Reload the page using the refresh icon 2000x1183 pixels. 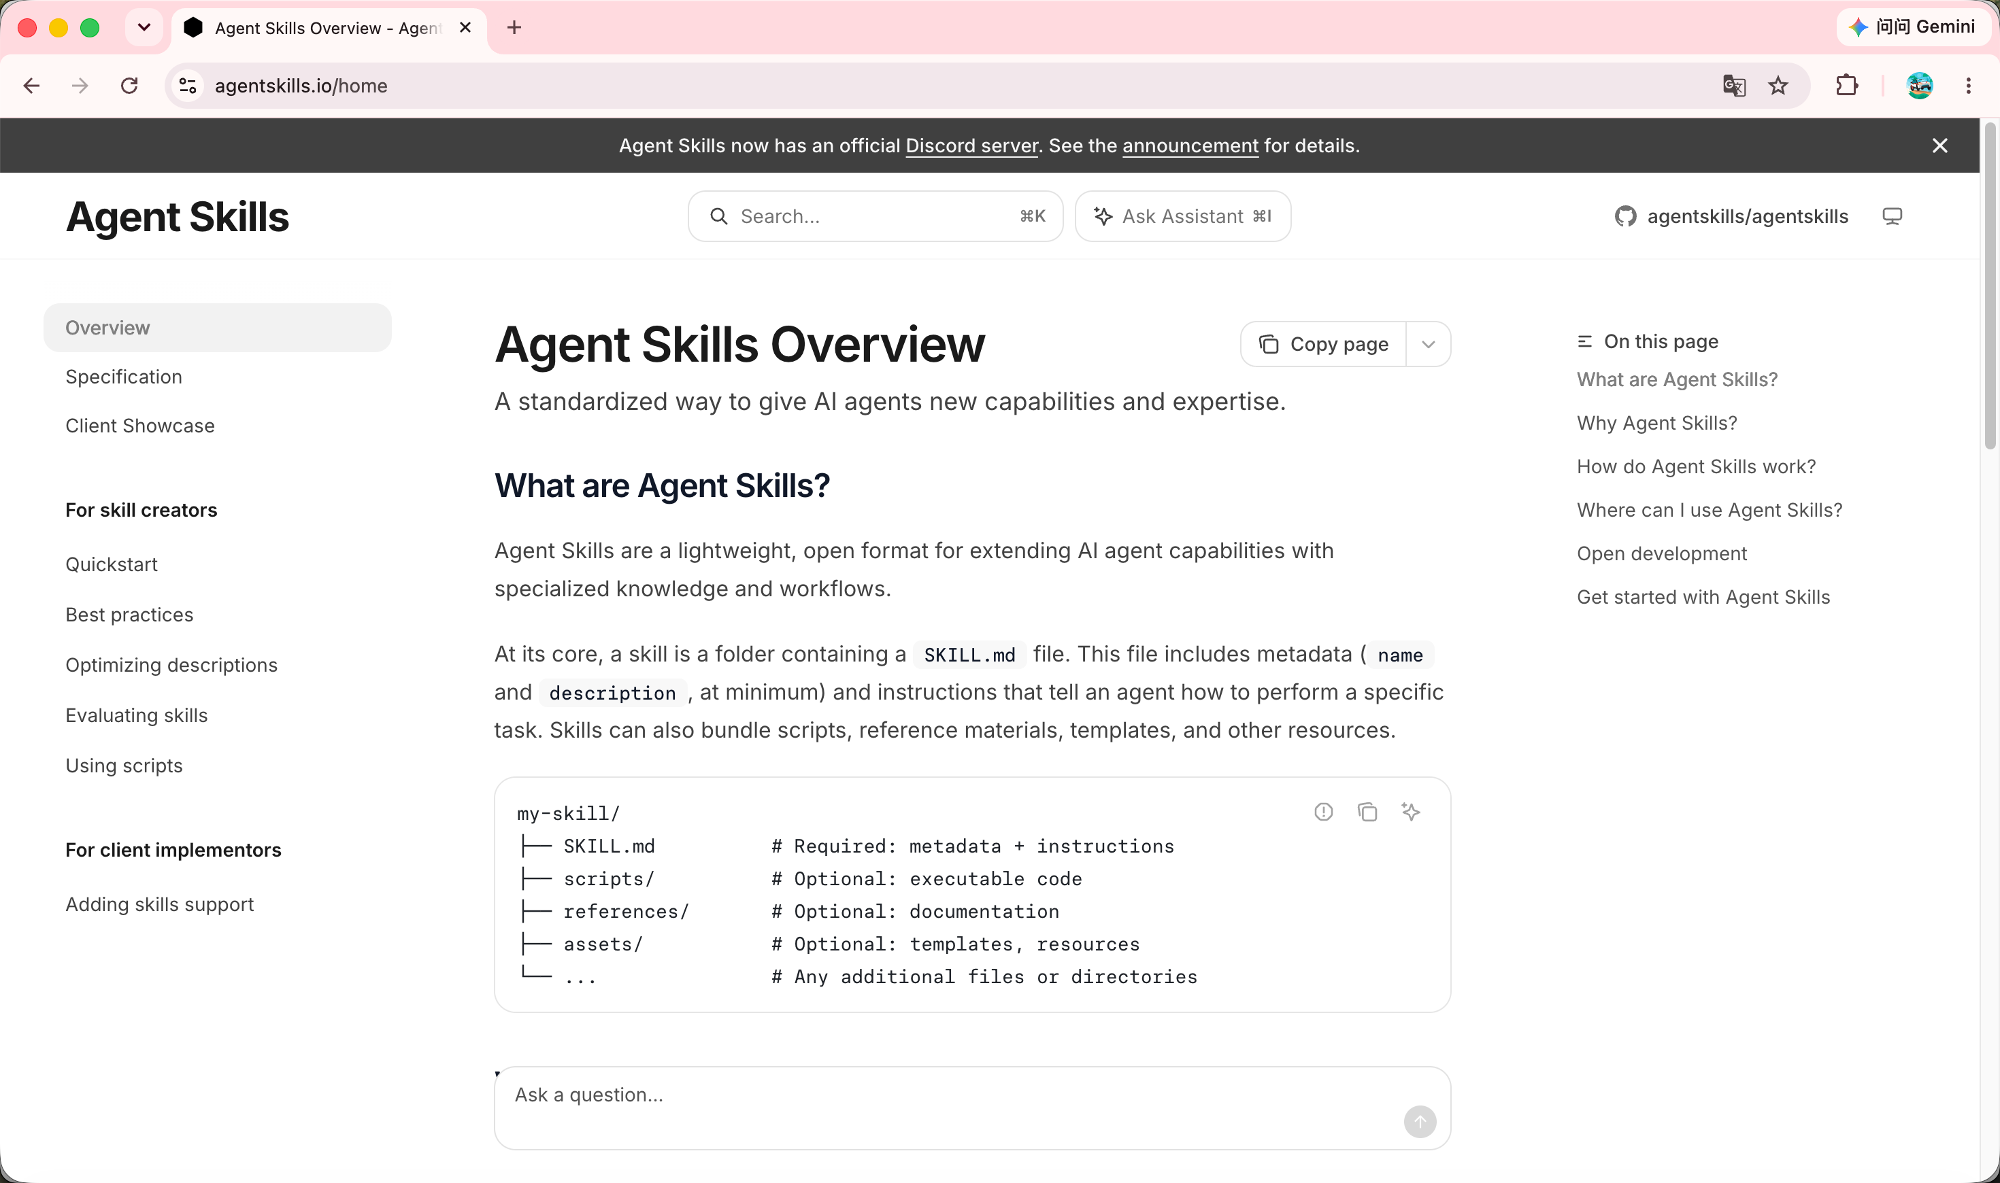129,85
